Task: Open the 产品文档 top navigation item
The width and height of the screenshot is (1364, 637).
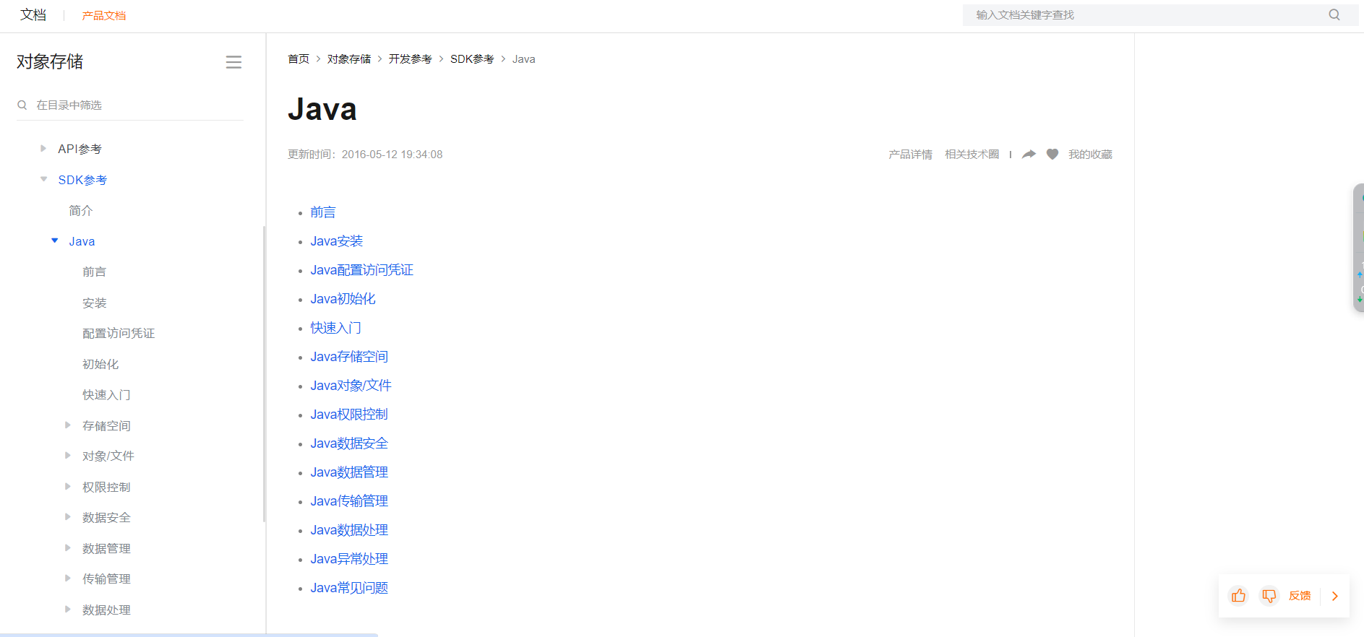Action: [x=104, y=15]
